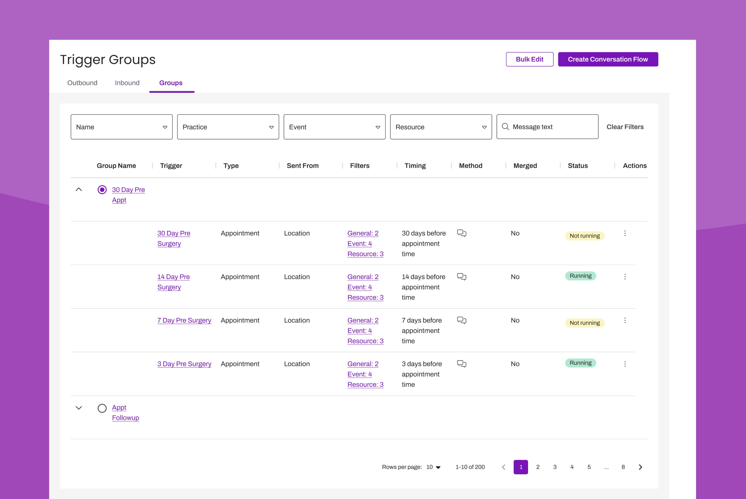Screen dimensions: 746x499
Task: Click chat method icon for 3 Day row
Action: pos(461,364)
